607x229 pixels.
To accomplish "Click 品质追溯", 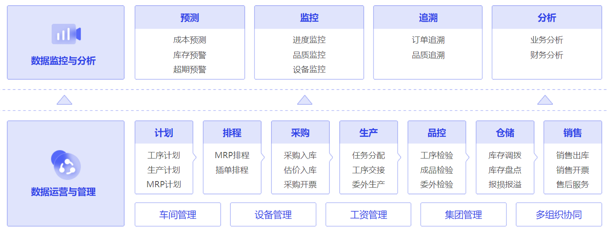I will [x=428, y=55].
